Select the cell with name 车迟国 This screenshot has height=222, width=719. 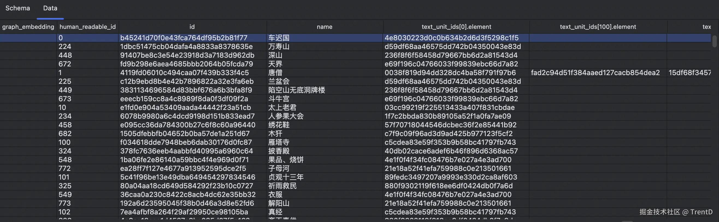tap(325, 38)
